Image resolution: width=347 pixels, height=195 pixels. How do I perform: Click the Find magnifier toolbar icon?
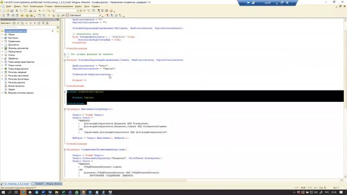click(x=49, y=11)
